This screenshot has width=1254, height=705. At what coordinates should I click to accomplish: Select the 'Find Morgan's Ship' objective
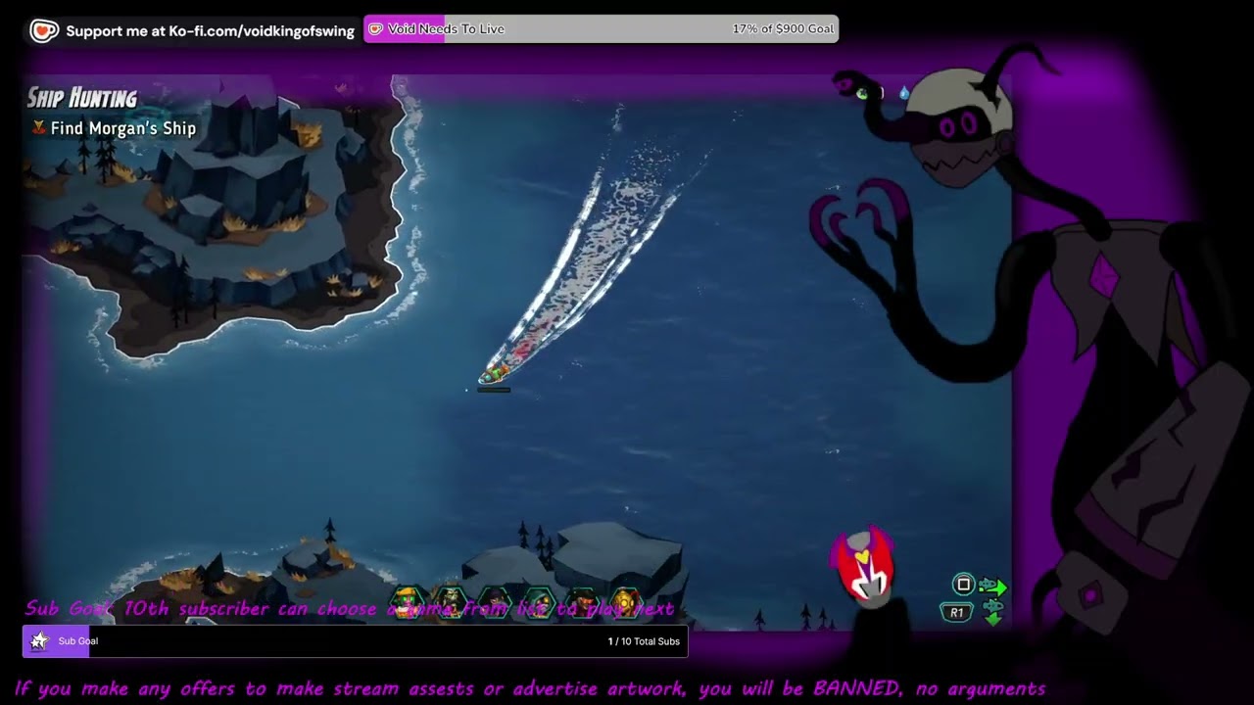tap(123, 128)
